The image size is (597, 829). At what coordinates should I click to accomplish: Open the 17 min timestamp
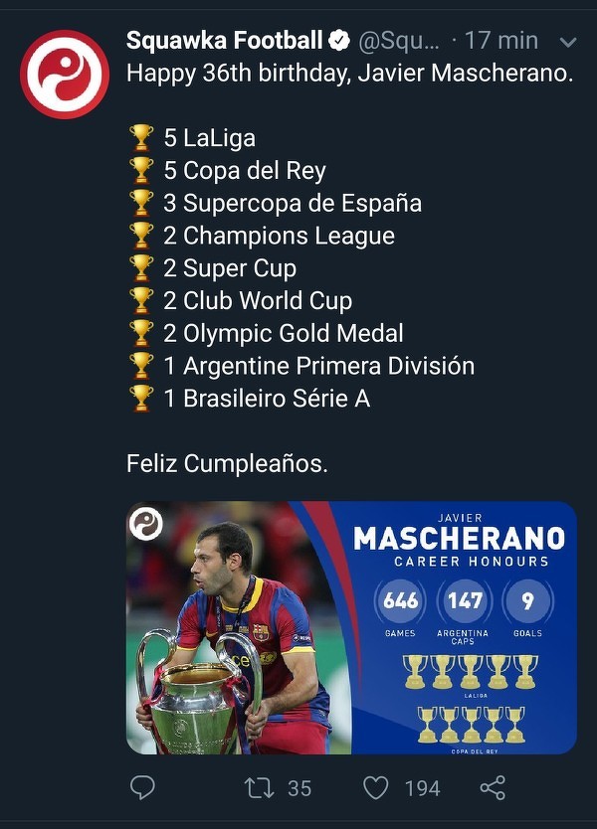click(x=501, y=41)
